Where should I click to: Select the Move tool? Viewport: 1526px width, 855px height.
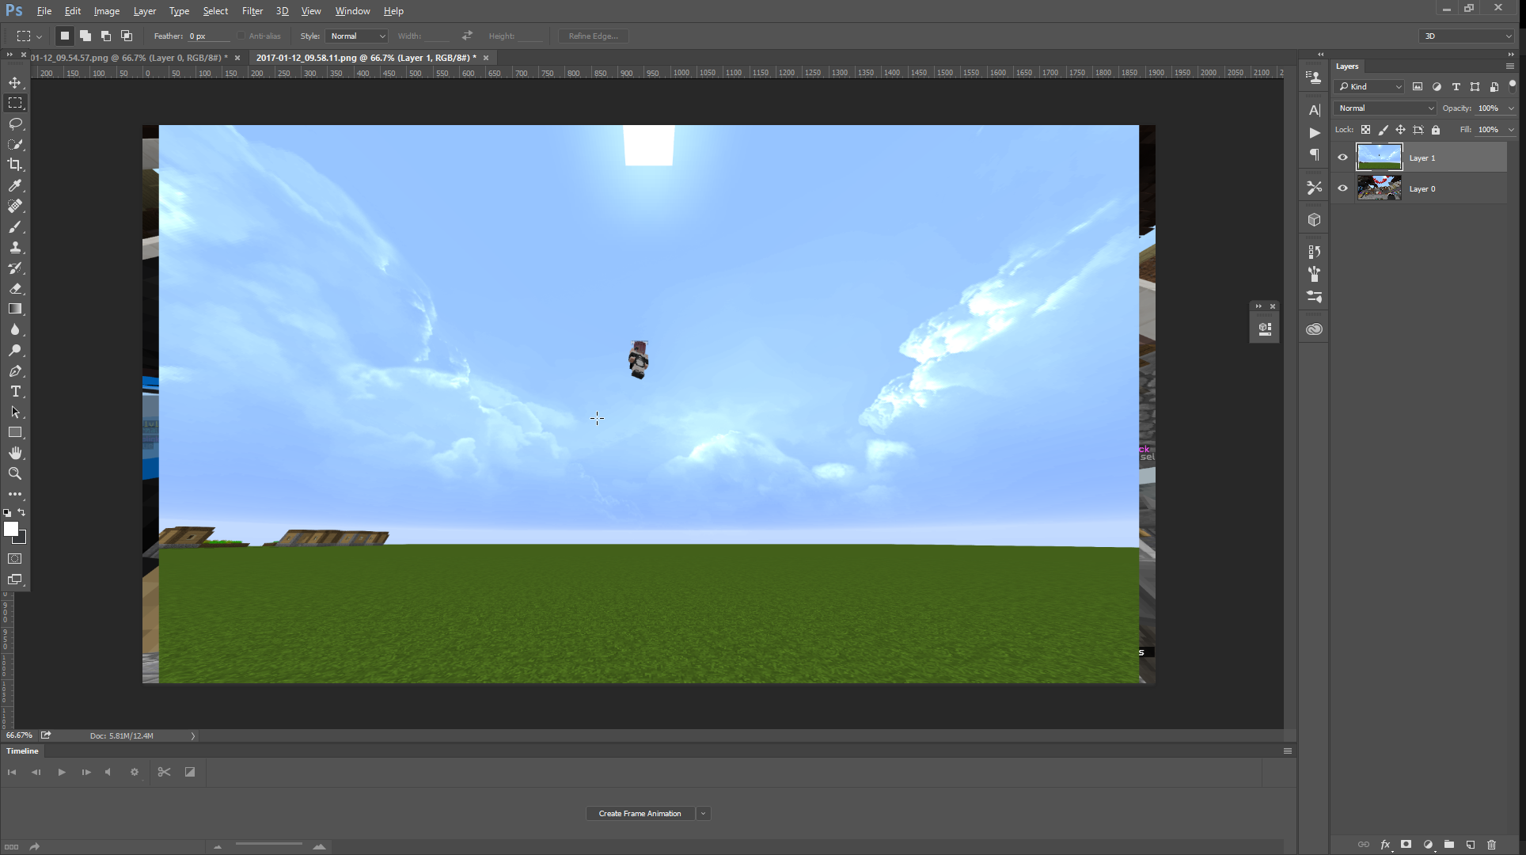[x=15, y=82]
